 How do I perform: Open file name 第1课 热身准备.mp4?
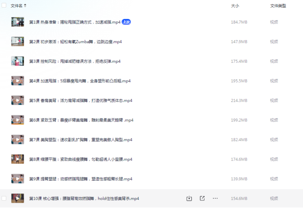pos(75,22)
